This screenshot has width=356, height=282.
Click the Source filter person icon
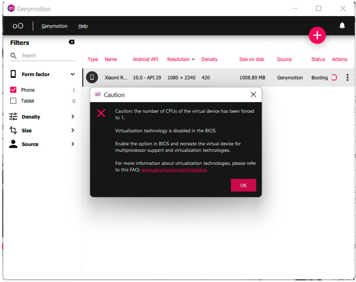tap(13, 144)
